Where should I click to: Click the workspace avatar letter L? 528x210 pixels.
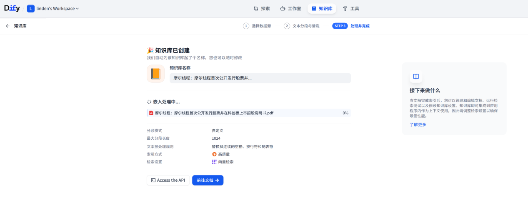tap(31, 8)
